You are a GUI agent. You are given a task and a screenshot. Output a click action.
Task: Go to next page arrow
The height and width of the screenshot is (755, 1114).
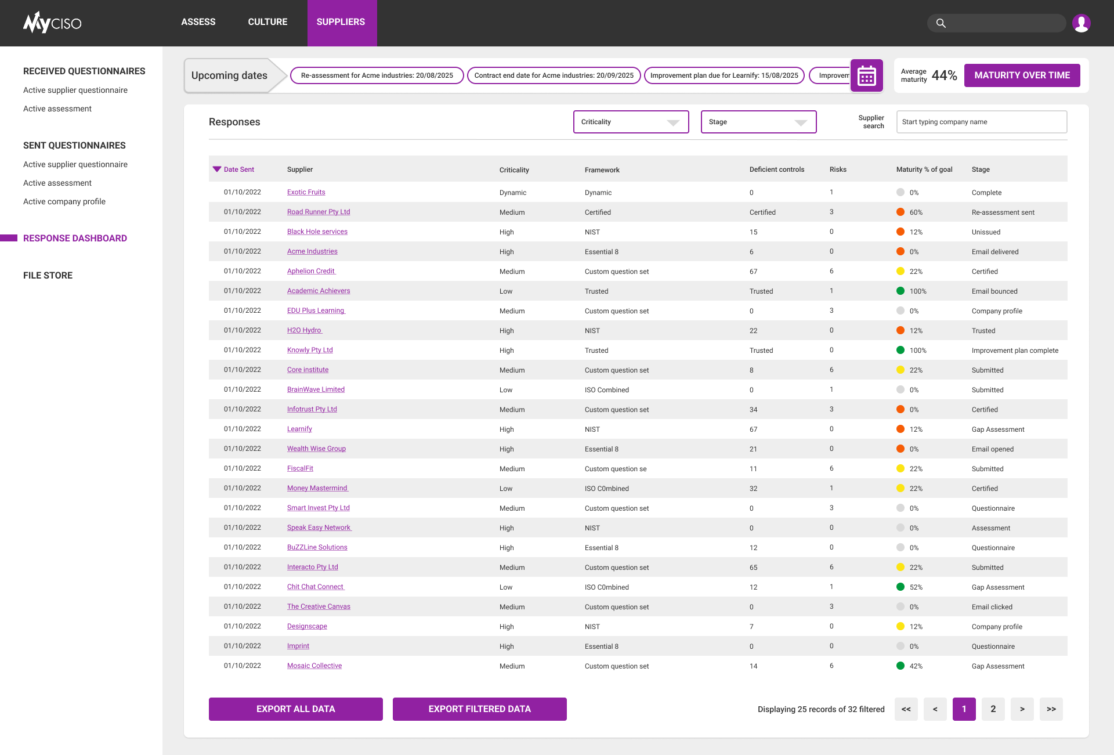[1022, 709]
